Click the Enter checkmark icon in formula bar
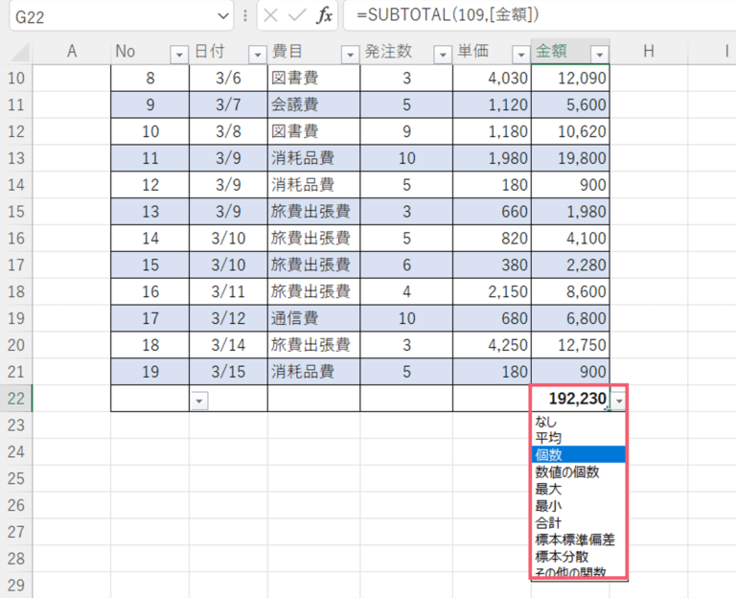736x598 pixels. pos(298,15)
